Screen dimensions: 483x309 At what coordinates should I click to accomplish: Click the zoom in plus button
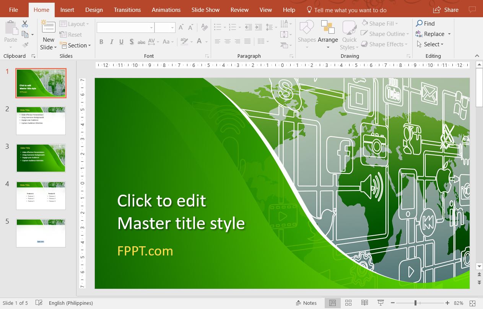[x=447, y=303]
